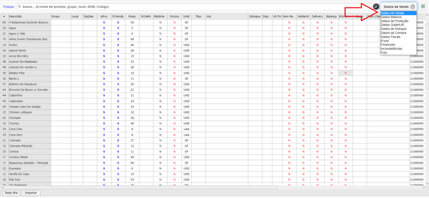Select the Esperança Alentejo - Portugal row

[x=29, y=163]
